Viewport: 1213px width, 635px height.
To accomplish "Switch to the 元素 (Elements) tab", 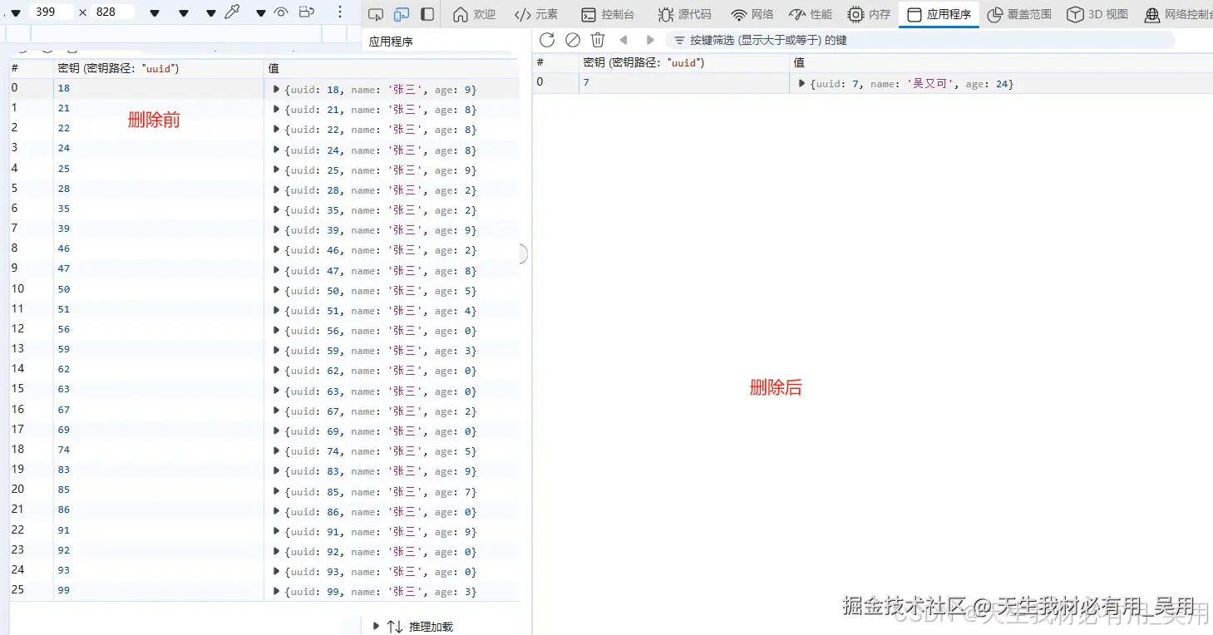I will click(x=536, y=14).
